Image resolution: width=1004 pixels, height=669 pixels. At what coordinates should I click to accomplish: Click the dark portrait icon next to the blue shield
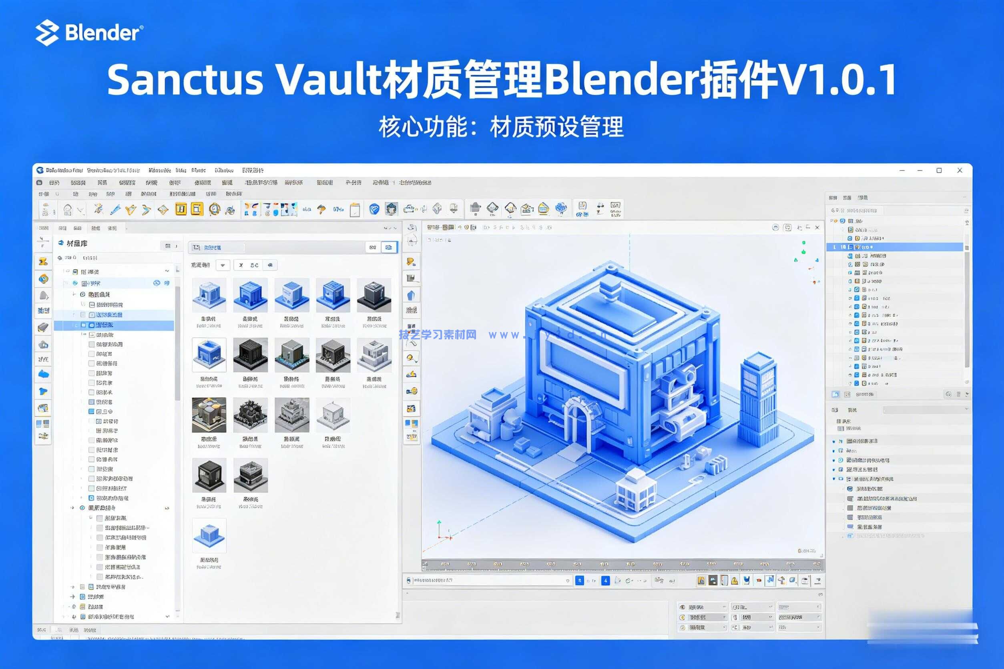(x=392, y=209)
